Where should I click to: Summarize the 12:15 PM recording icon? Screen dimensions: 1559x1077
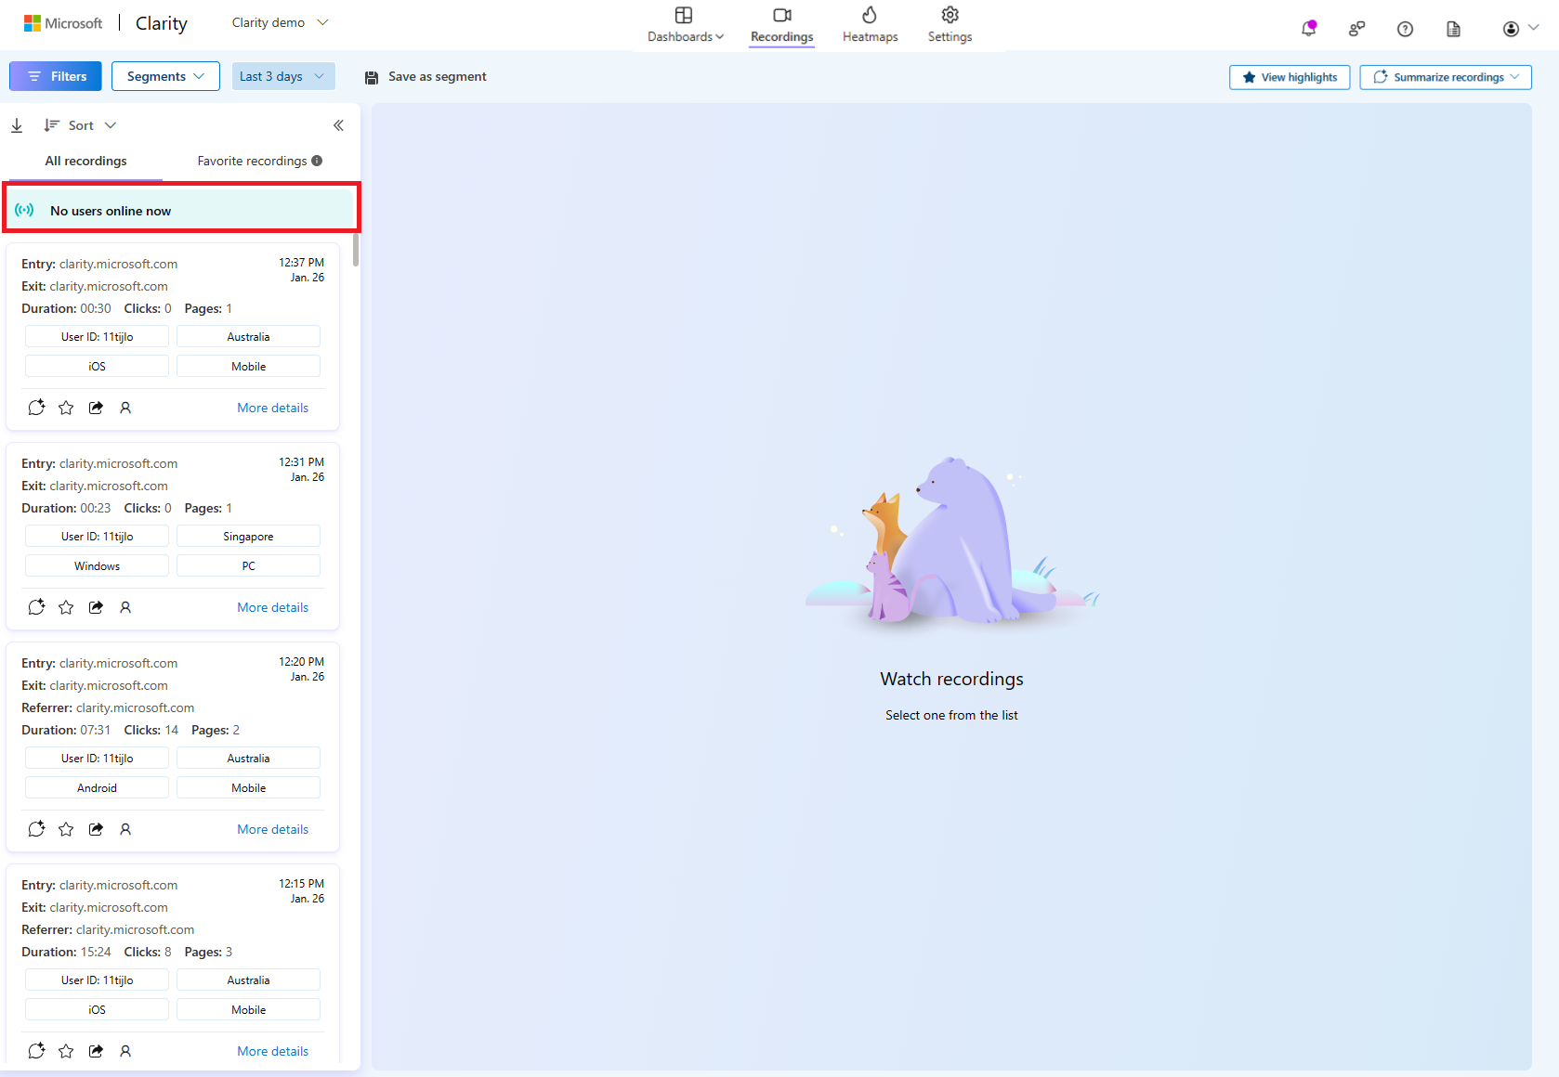[x=36, y=1051]
